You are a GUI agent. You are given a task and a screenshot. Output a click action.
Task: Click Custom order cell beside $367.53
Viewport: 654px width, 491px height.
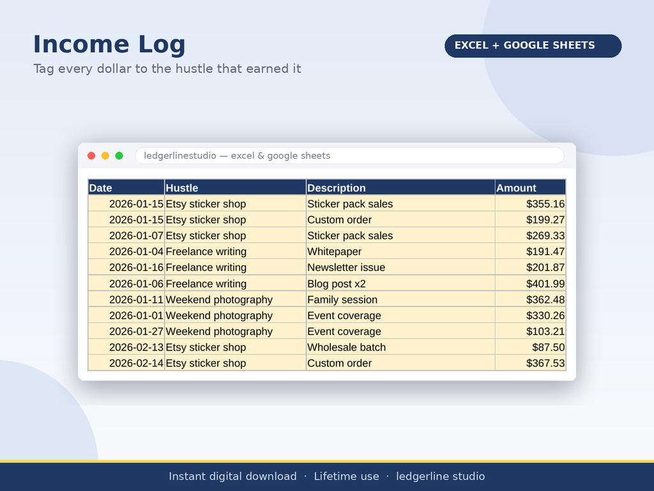click(400, 363)
